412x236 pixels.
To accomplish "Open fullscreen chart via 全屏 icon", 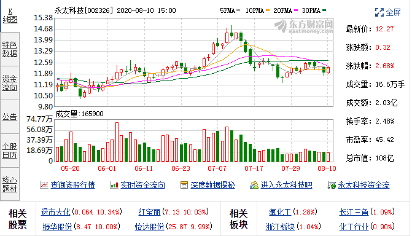I will (379, 12).
